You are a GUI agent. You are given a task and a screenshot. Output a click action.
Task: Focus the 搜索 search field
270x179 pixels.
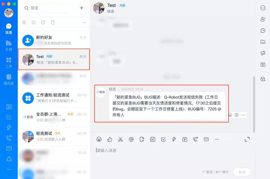coord(47,8)
